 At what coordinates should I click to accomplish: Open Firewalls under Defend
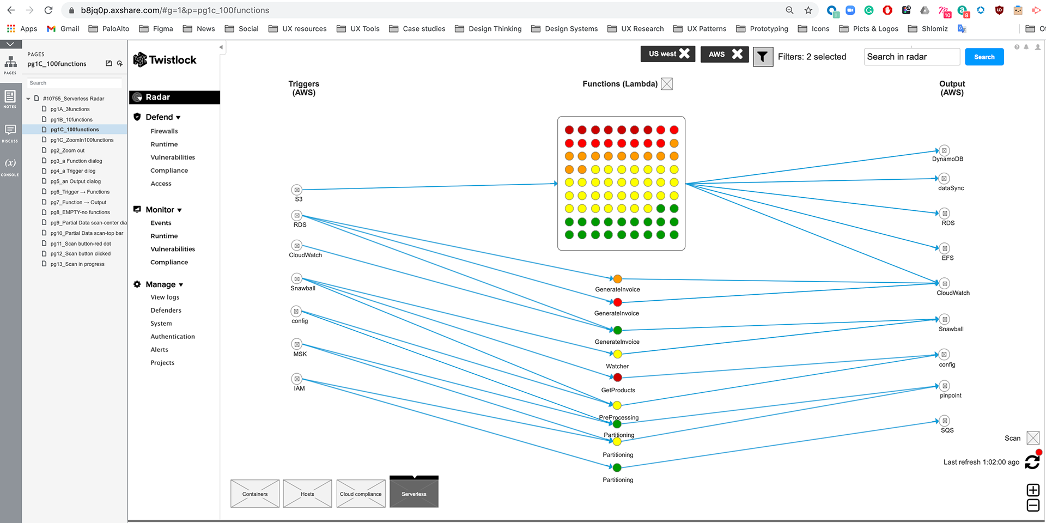coord(164,131)
